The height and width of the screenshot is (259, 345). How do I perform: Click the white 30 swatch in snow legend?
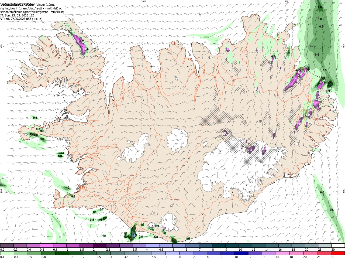(338, 246)
